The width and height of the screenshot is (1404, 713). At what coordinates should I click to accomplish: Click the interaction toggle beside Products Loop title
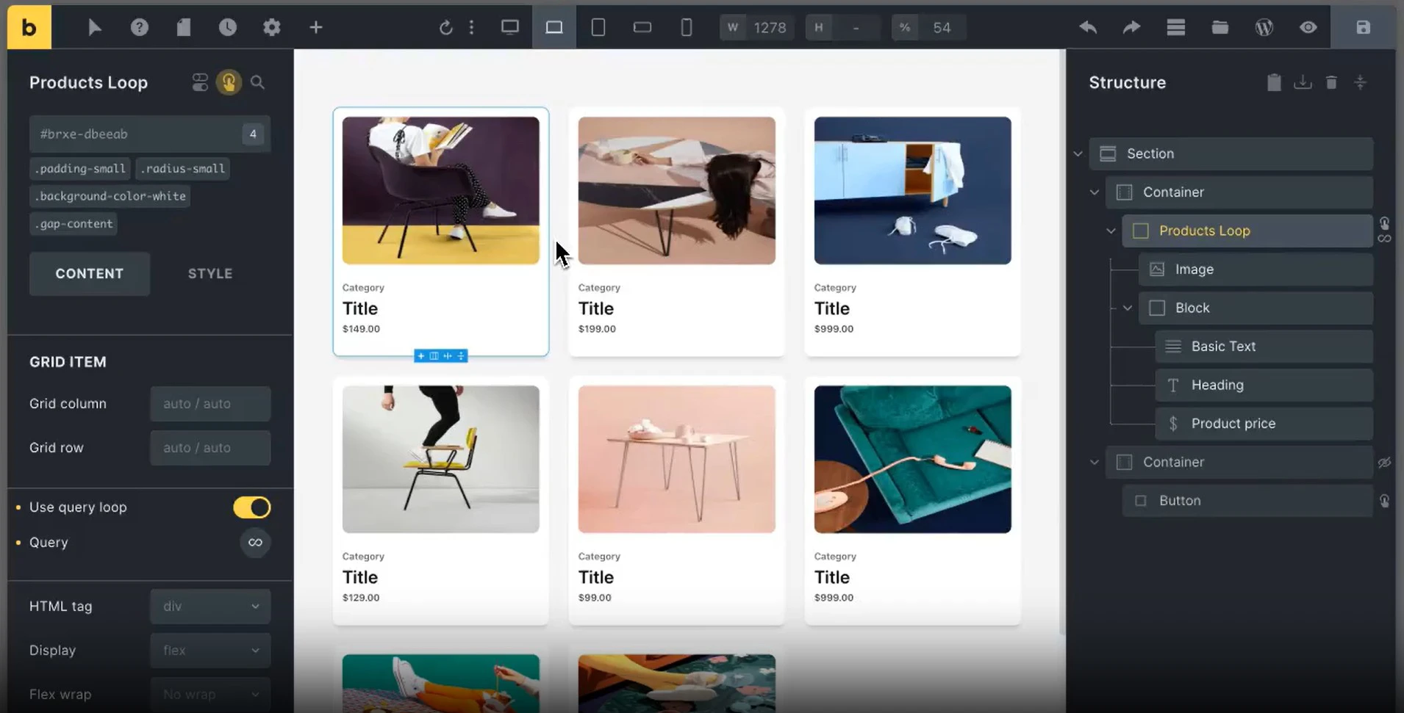pos(229,82)
